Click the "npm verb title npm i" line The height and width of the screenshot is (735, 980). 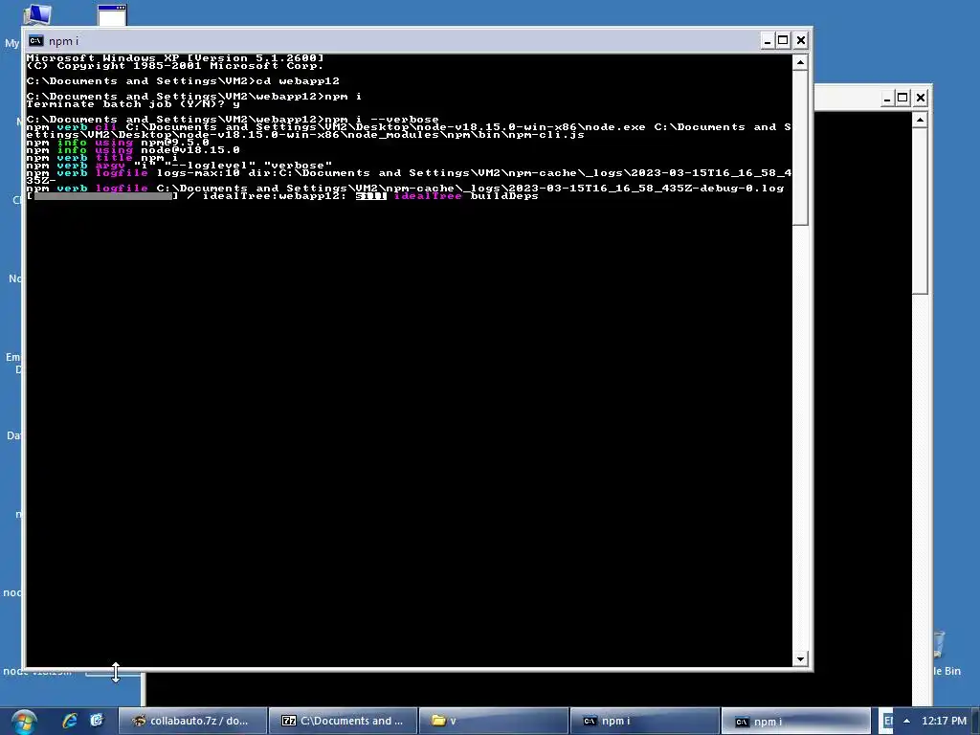(x=101, y=158)
